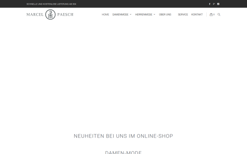Open the SERVICE page
The image size is (247, 154).
(183, 14)
